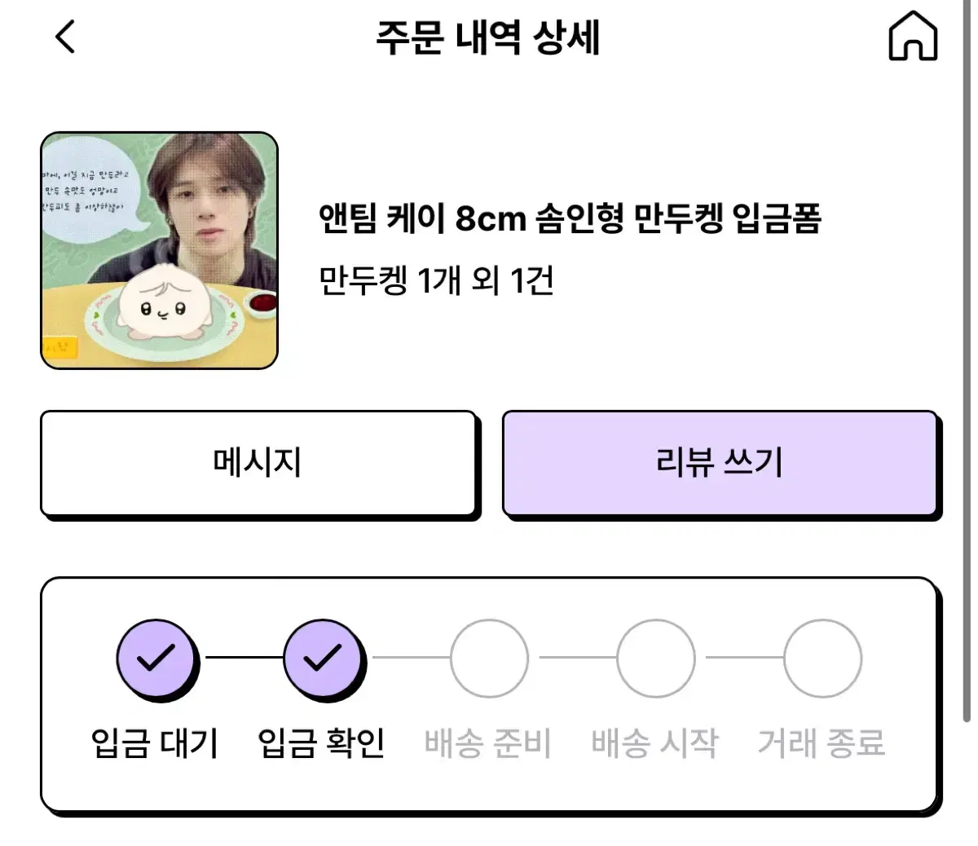Click the 배송 준비 label
The height and width of the screenshot is (846, 978).
[x=488, y=742]
